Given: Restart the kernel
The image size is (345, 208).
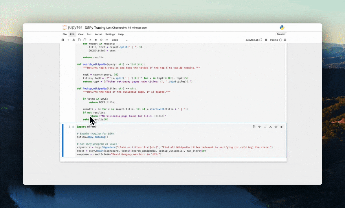Looking at the screenshot, I should tap(101, 40).
